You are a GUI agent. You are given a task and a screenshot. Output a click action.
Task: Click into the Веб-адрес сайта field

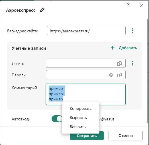pos(86,31)
